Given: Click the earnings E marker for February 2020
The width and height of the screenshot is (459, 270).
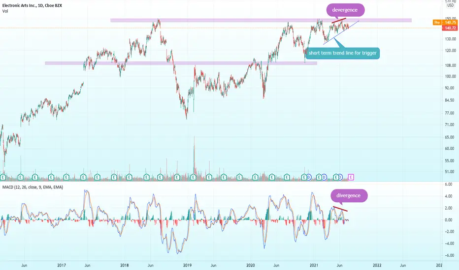Looking at the screenshot, I should 255,177.
